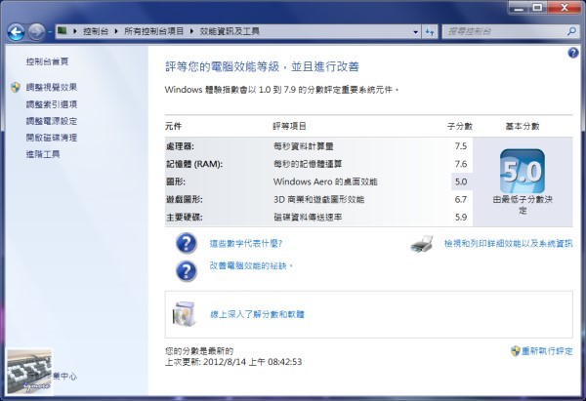The height and width of the screenshot is (401, 586).
Task: Click the 處理器 row label
Action: point(180,146)
